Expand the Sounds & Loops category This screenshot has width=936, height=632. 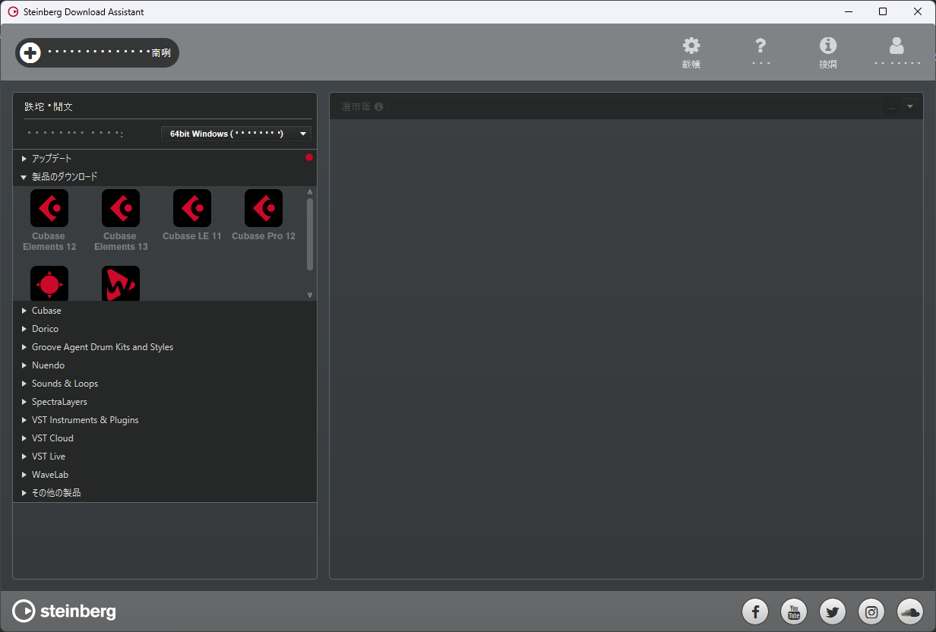[x=165, y=384]
